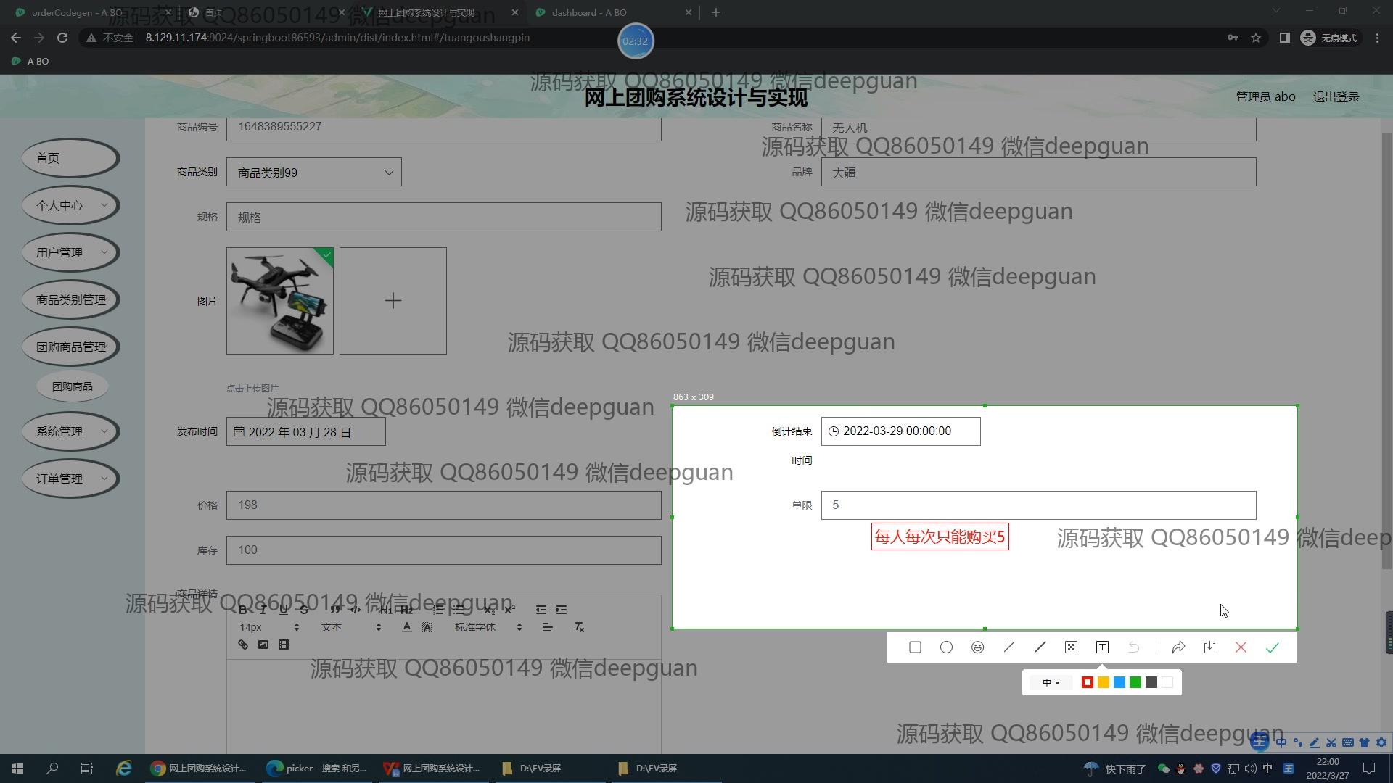Select the rectangle annotation tool
This screenshot has height=783, width=1393.
pyautogui.click(x=915, y=647)
